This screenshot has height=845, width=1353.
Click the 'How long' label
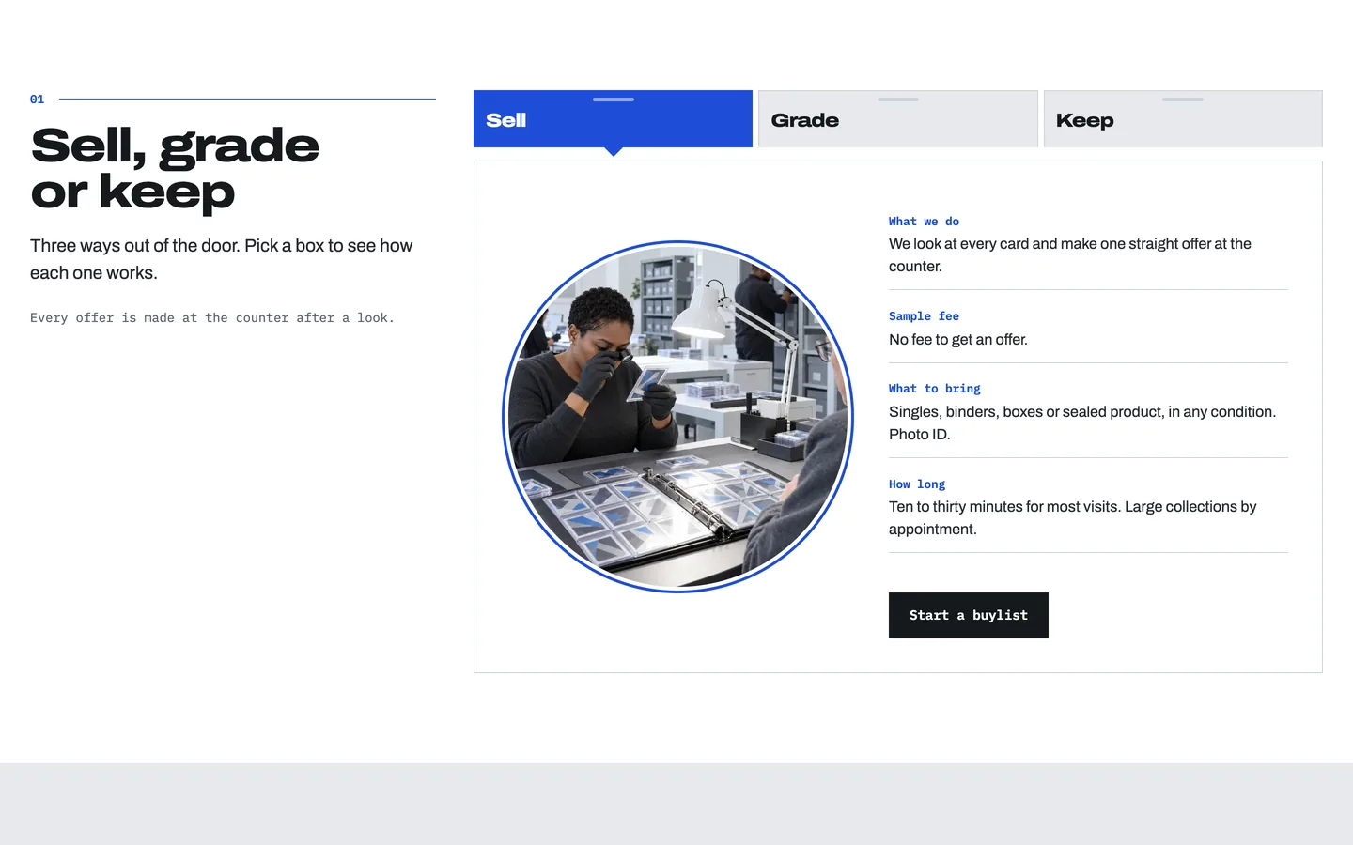point(917,484)
